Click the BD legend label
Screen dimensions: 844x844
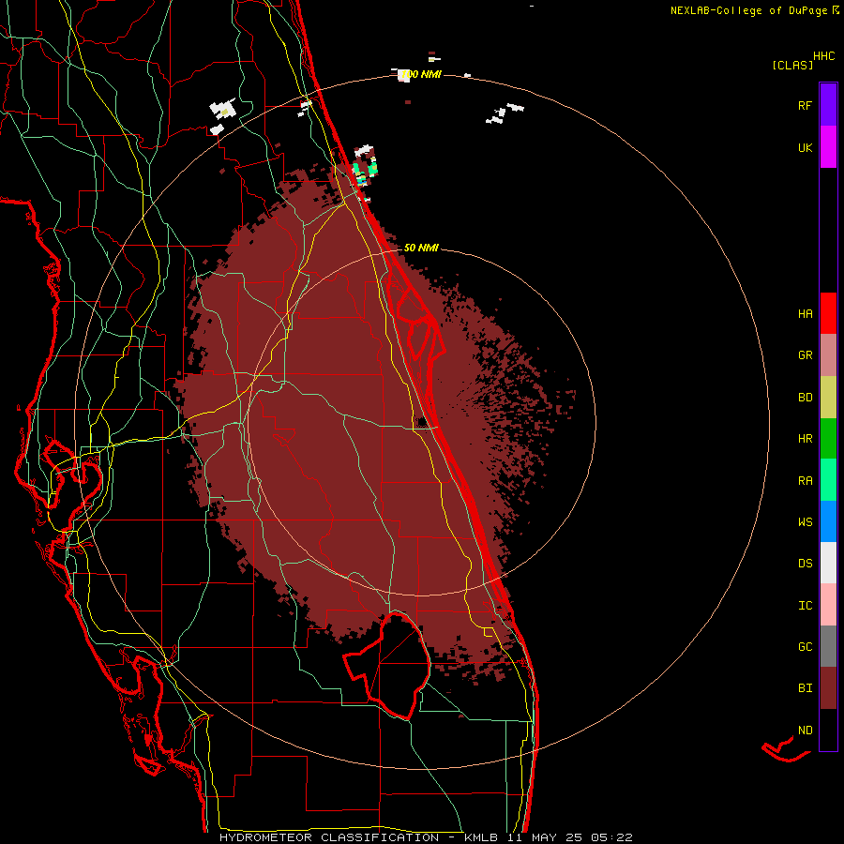tap(805, 398)
